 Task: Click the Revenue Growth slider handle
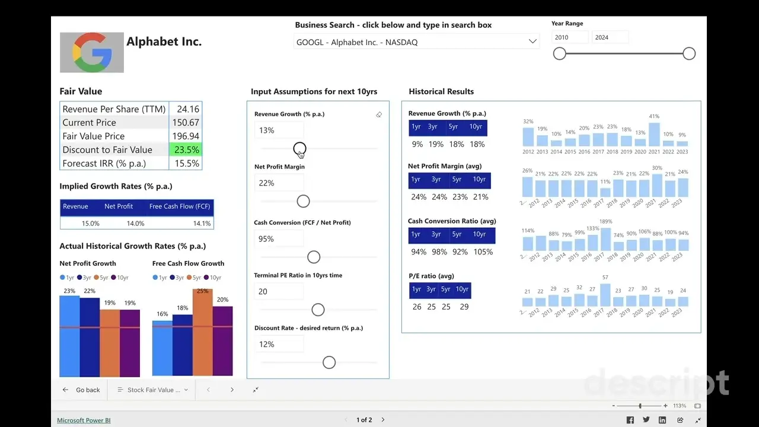(x=299, y=148)
